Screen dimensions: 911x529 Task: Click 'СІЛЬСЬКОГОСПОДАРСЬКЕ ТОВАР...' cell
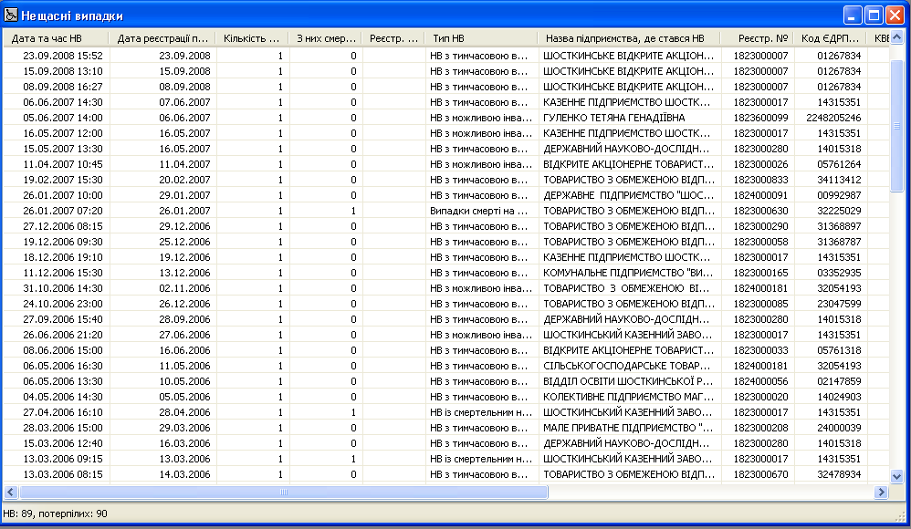point(631,366)
